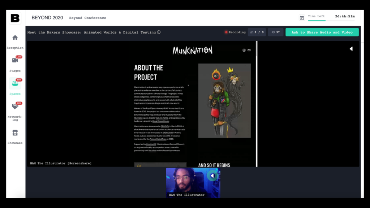Viewport: 370px width, 208px height.
Task: Click the Recording indicator
Action: tap(235, 32)
